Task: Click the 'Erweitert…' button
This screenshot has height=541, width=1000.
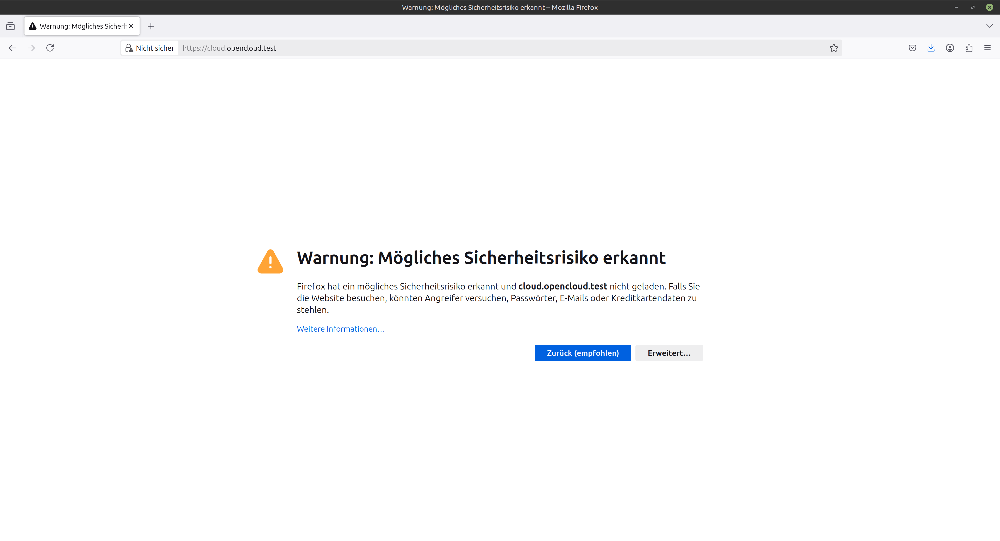Action: click(669, 353)
